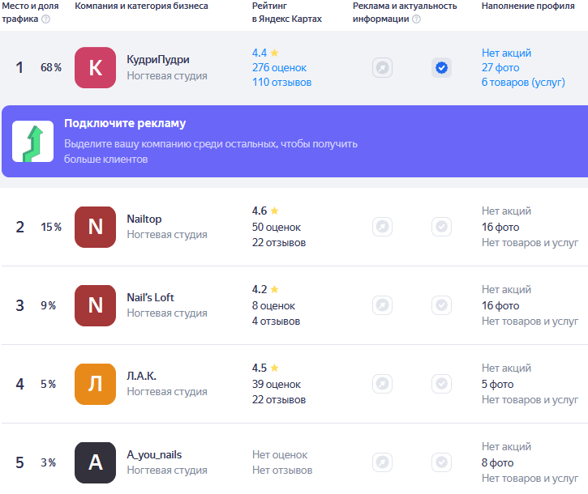Select the Nailtop company name
The image size is (588, 494).
tap(144, 219)
